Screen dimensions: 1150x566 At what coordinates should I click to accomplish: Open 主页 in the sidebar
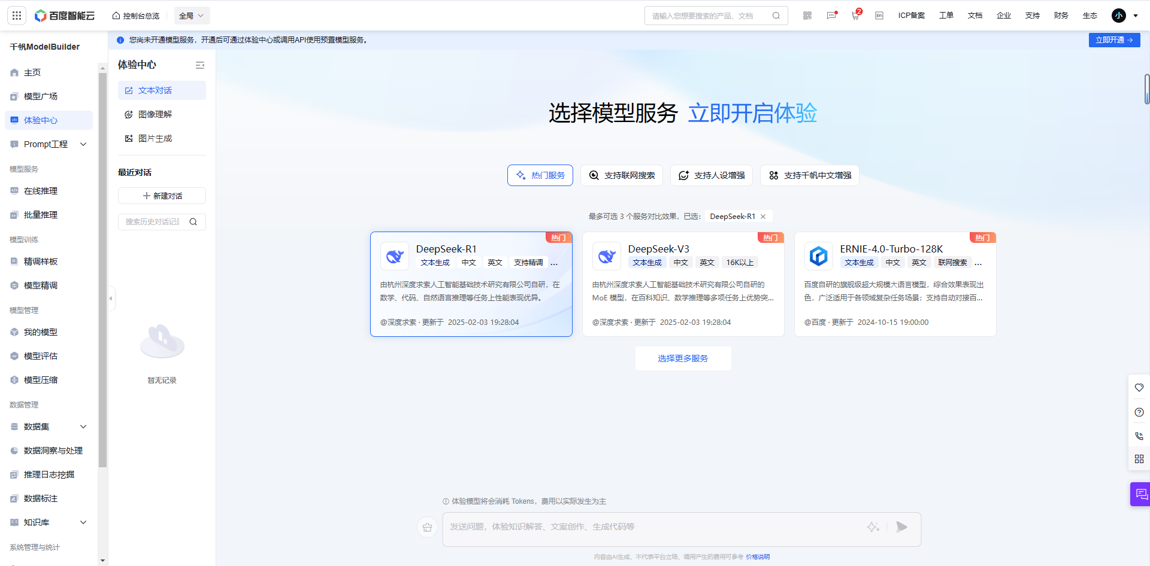pos(49,72)
